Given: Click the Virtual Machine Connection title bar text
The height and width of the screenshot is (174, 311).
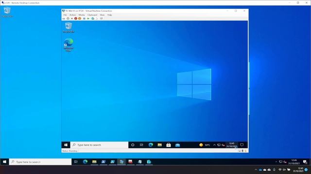Looking at the screenshot, I should 89,11.
